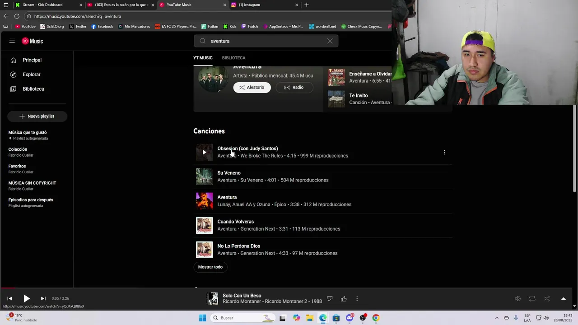The height and width of the screenshot is (325, 578).
Task: Click the Aleatorio shuffle button
Action: click(x=252, y=88)
